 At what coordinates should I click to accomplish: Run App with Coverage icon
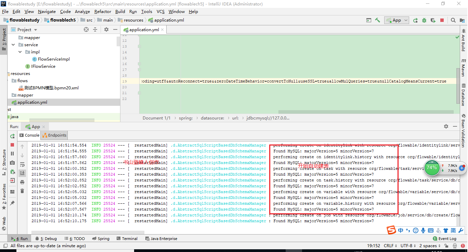pyautogui.click(x=433, y=20)
